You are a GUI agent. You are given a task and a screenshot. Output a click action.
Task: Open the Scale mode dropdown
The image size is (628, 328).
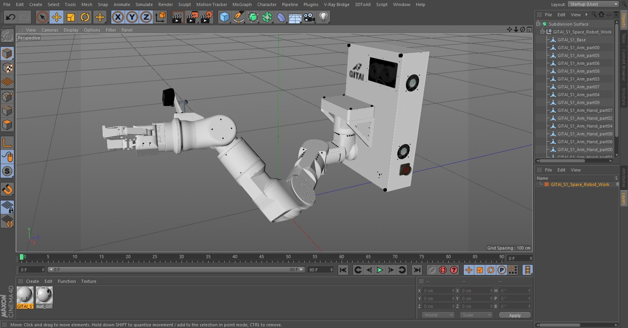[476, 315]
